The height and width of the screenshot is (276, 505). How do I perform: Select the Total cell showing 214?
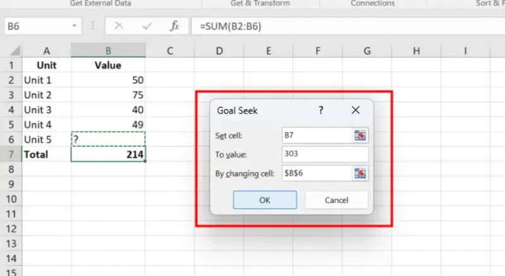(x=108, y=154)
